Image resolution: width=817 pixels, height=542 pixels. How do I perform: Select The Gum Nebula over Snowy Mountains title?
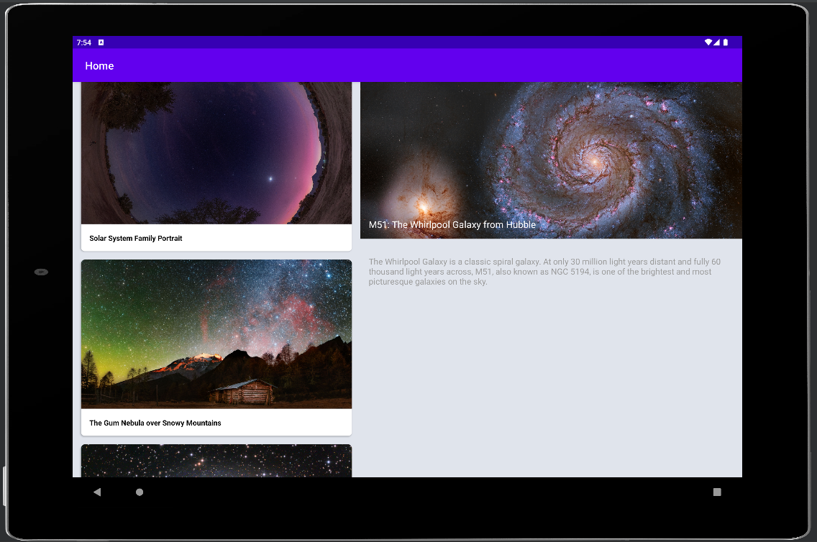pyautogui.click(x=155, y=423)
